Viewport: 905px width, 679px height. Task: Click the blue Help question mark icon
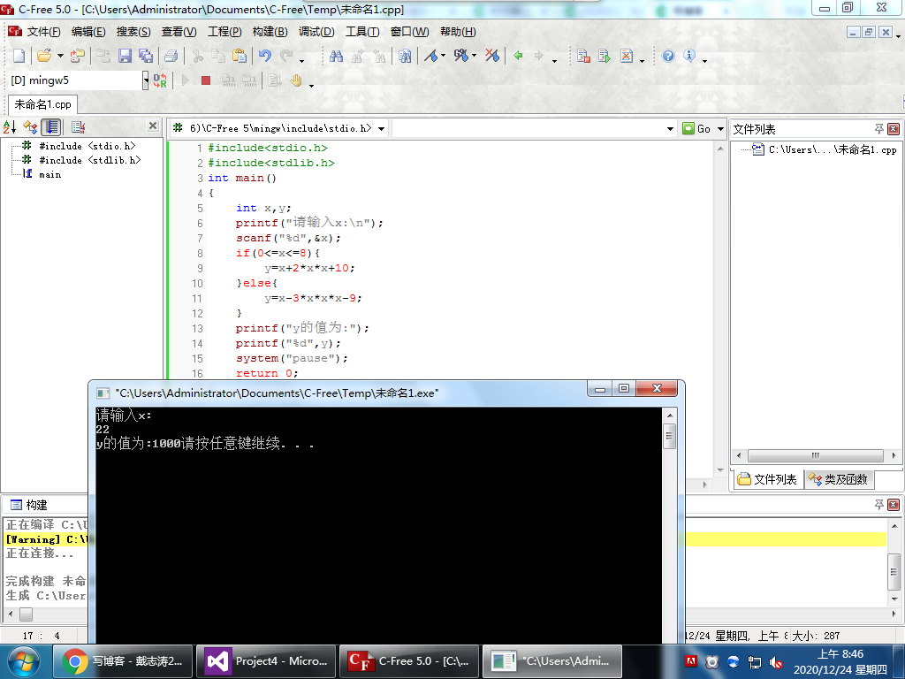pyautogui.click(x=668, y=56)
